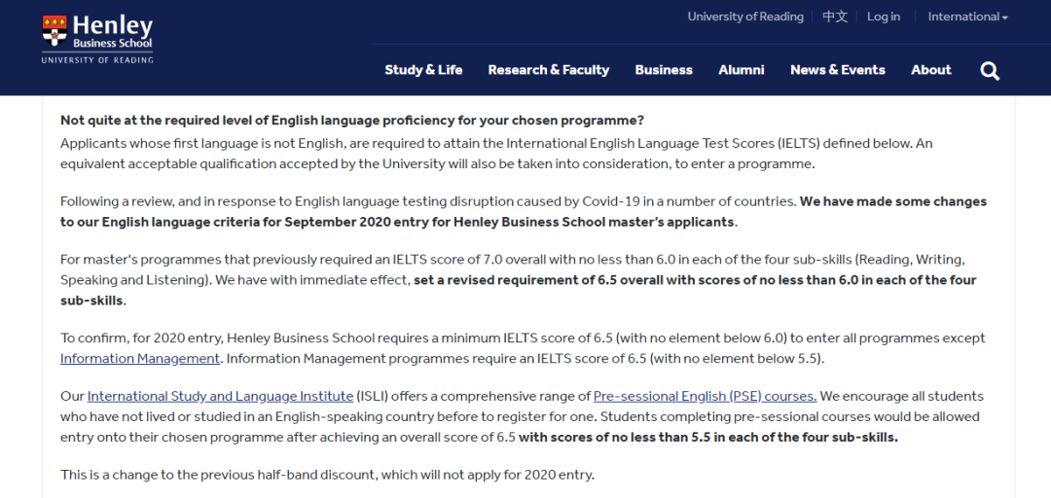
Task: Open the University of Reading link
Action: 745,17
